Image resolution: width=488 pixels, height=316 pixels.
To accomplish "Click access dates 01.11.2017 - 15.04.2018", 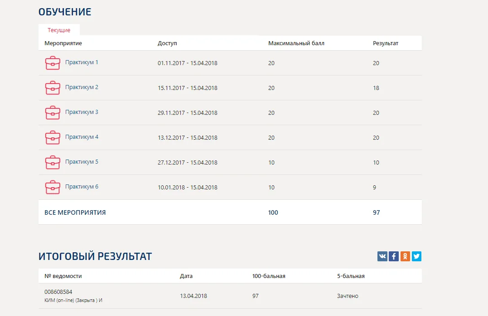I will tap(187, 63).
